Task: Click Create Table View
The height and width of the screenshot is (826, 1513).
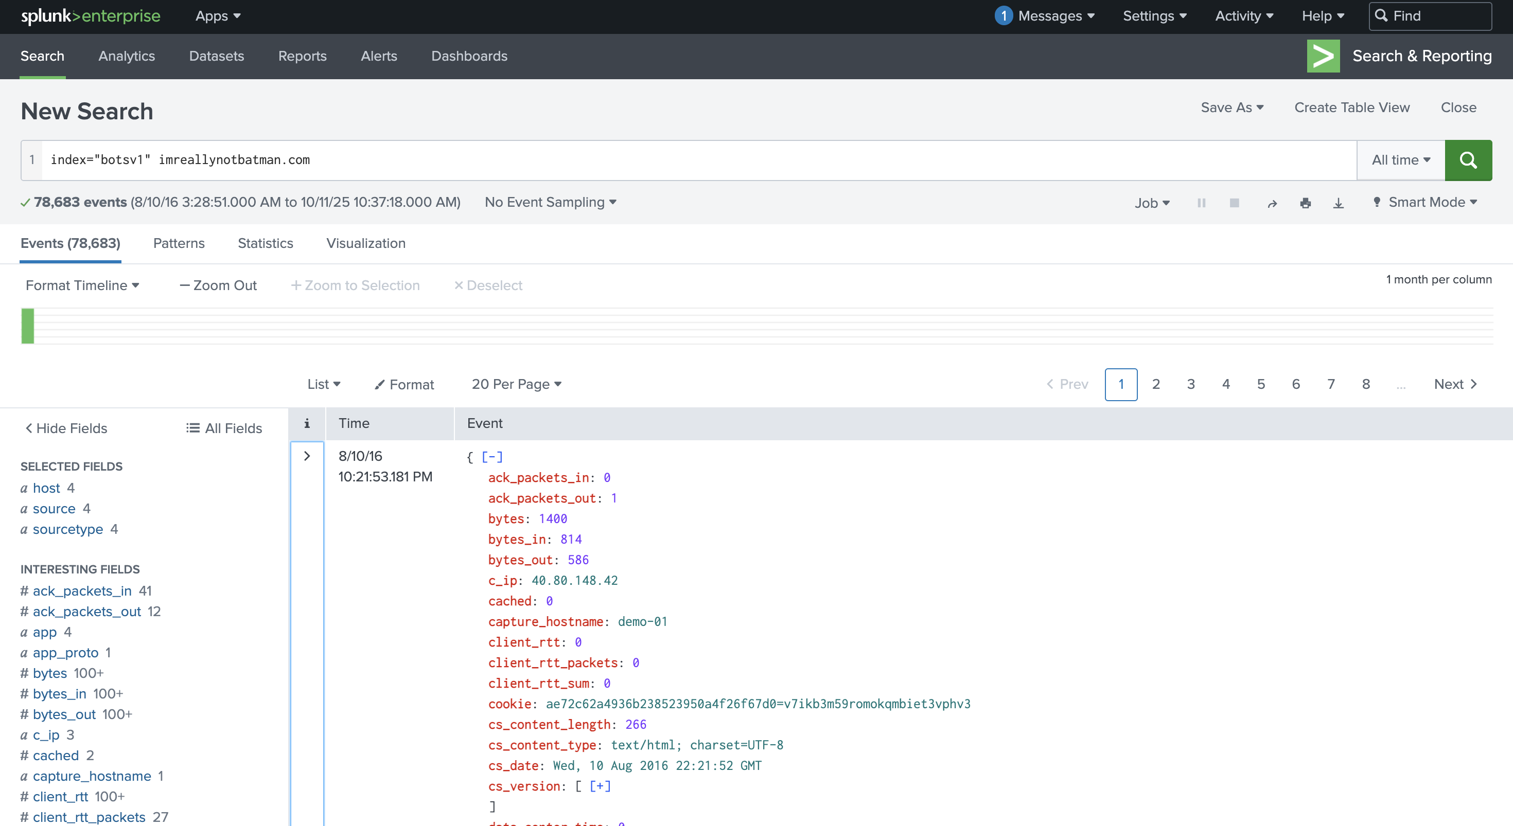Action: [x=1351, y=107]
